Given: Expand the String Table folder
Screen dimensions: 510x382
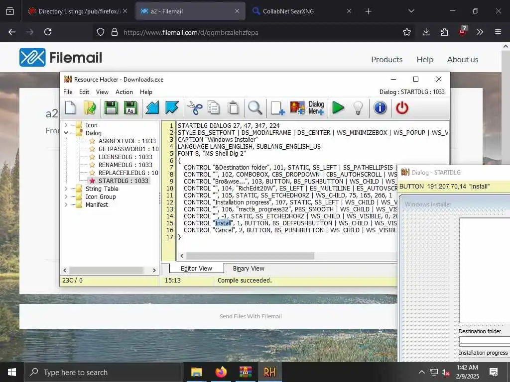Looking at the screenshot, I should point(66,189).
